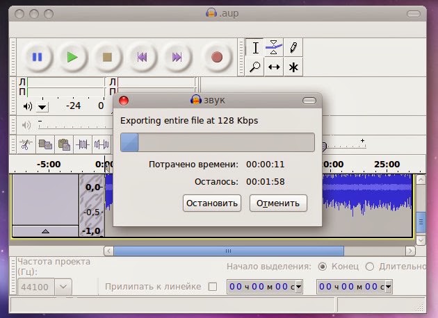This screenshot has width=438, height=318.
Task: Select the asterisk Multi-tool
Action: 293,67
